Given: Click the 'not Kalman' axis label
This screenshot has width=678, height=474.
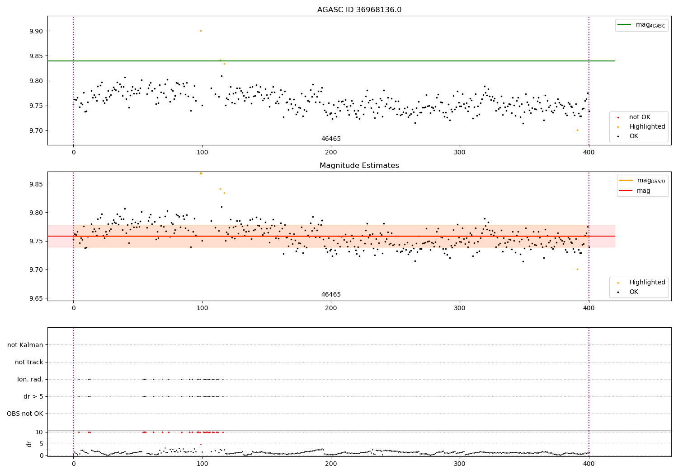Looking at the screenshot, I should pos(25,345).
